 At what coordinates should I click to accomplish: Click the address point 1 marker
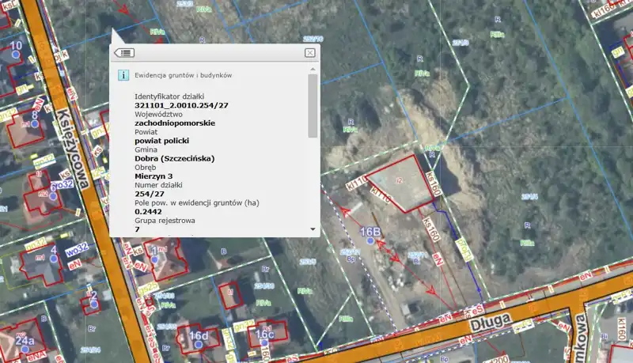pyautogui.click(x=154, y=259)
